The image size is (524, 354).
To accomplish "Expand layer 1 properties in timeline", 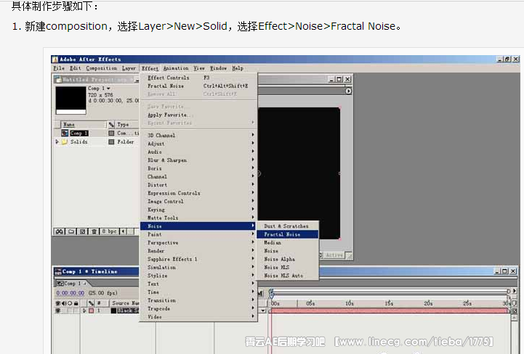I will point(84,310).
